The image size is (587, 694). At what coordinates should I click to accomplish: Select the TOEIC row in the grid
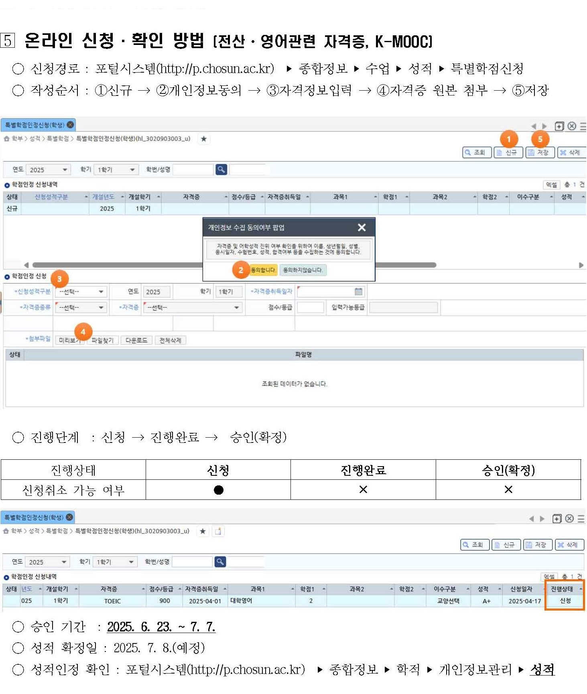(x=112, y=601)
